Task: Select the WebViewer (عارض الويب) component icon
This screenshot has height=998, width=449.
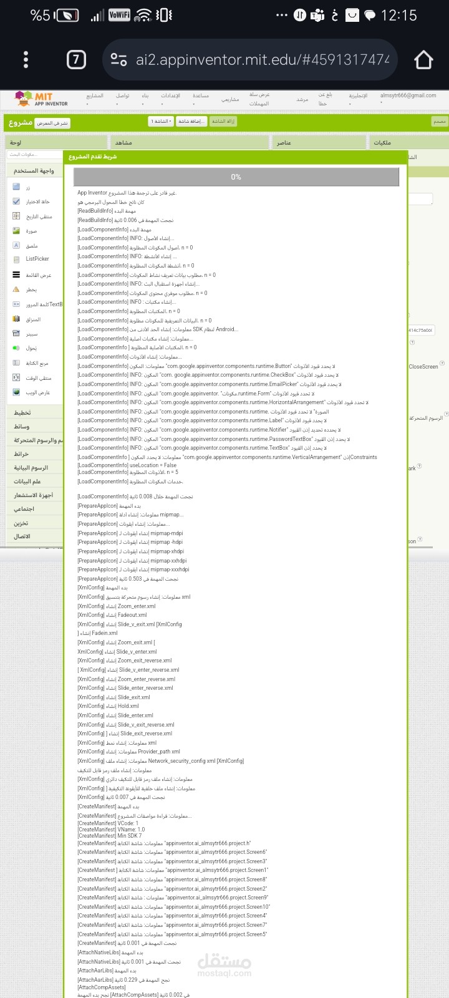Action: [x=16, y=392]
